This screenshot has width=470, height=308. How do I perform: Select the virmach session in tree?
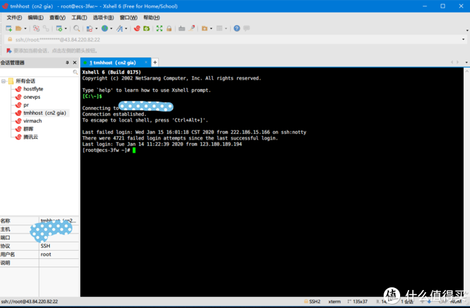point(32,120)
